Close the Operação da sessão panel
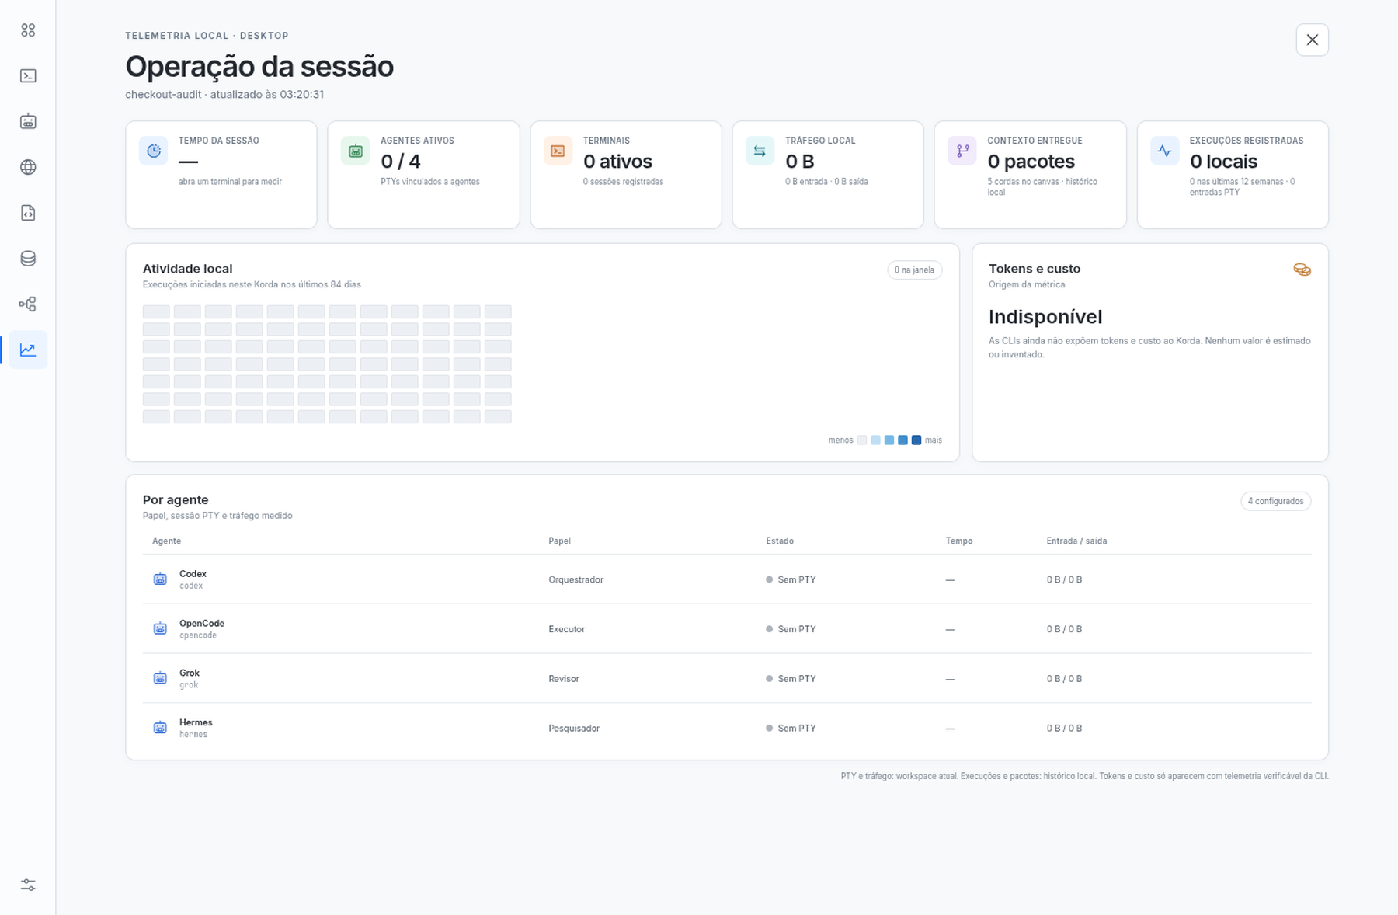This screenshot has height=915, width=1398. coord(1312,40)
